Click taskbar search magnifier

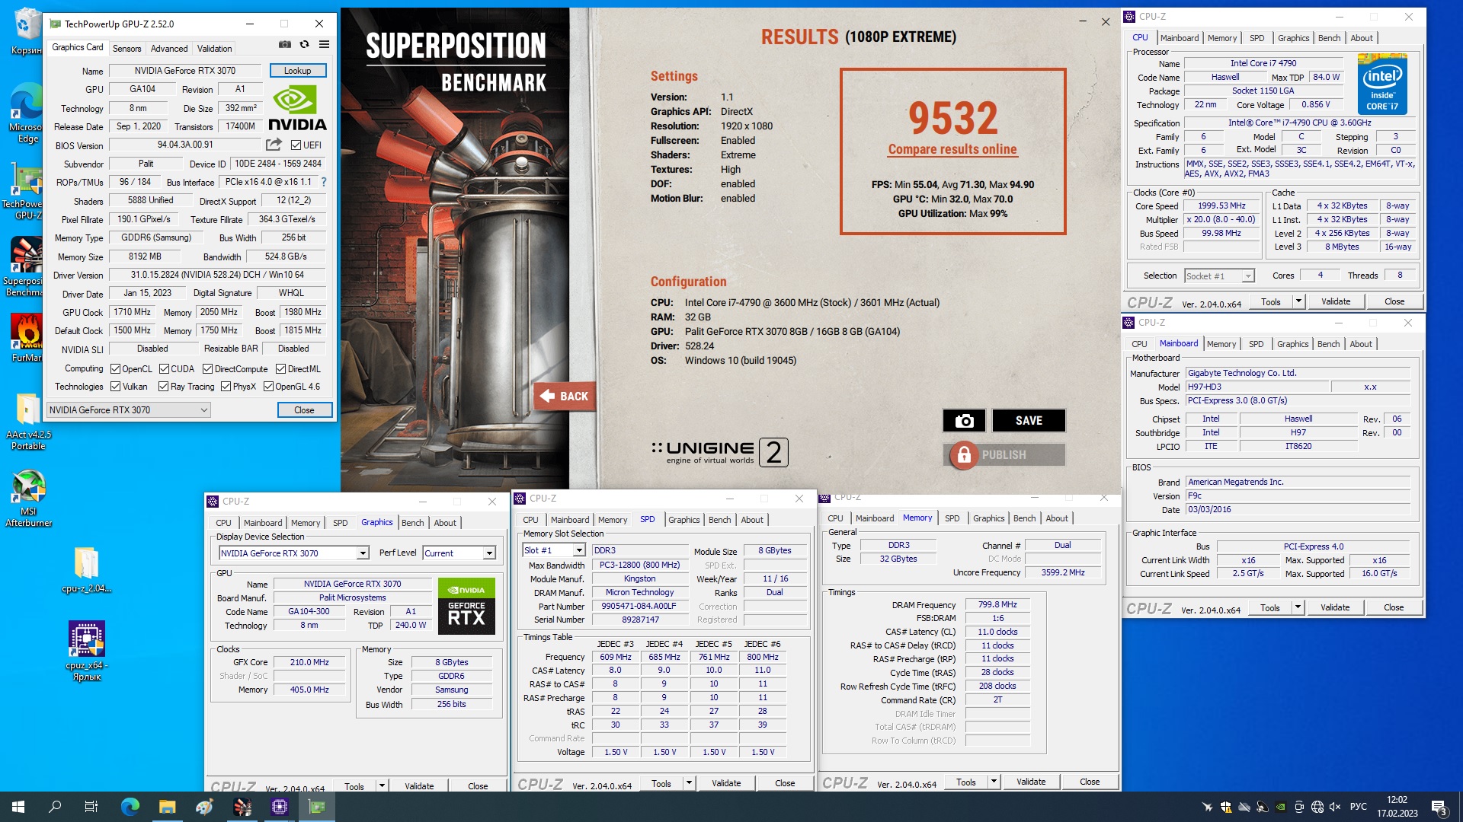55,807
